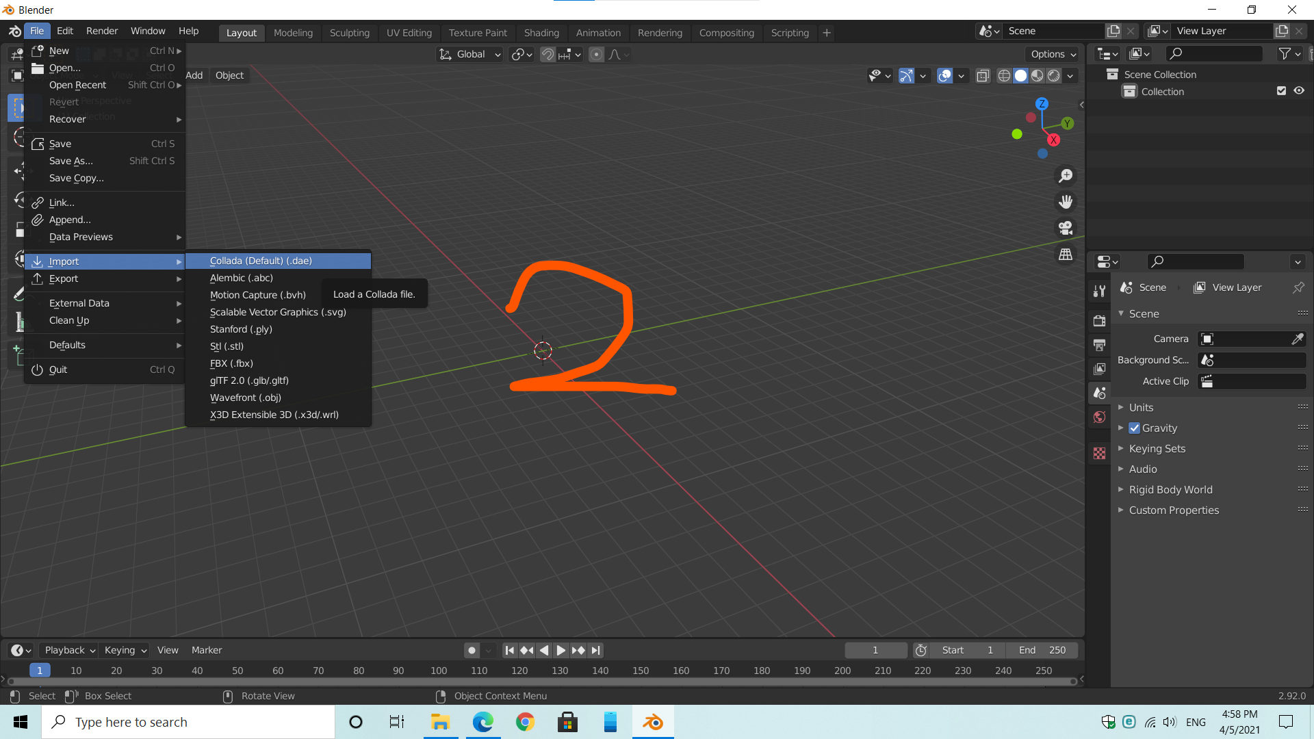
Task: Choose Wavefront (.obj) import option
Action: pos(278,398)
